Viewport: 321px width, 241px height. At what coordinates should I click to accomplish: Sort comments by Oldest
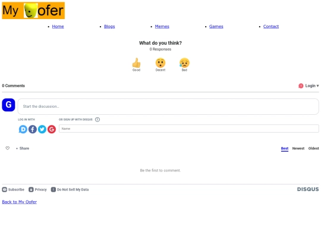pyautogui.click(x=314, y=148)
